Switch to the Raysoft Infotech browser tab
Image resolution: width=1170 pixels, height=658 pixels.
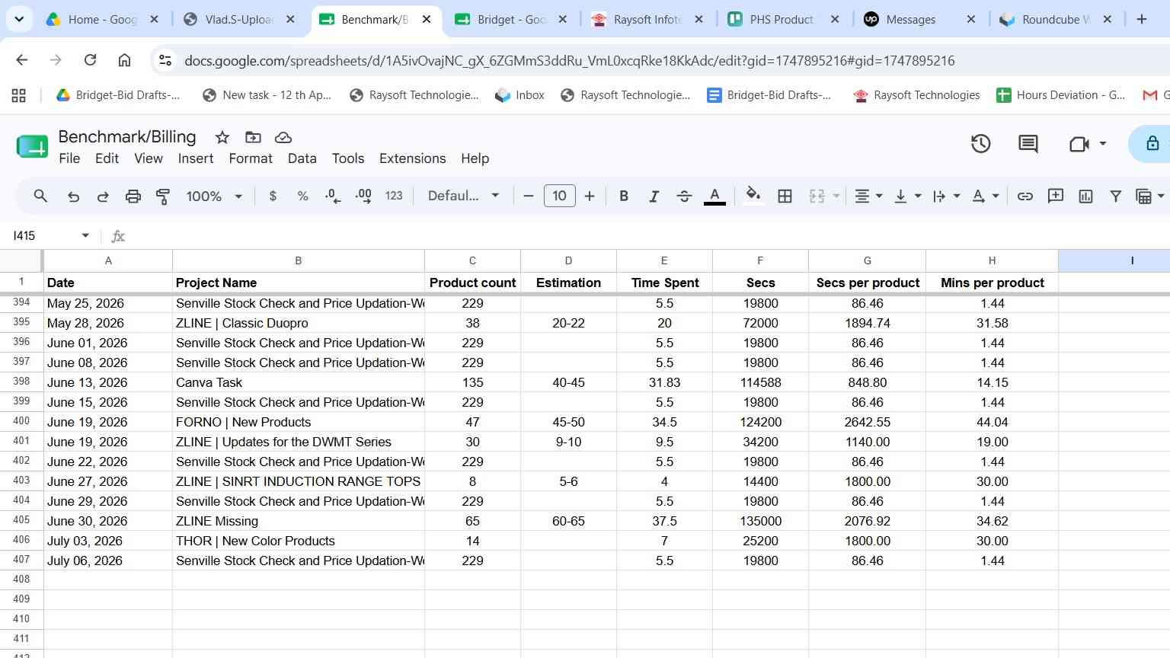click(647, 20)
